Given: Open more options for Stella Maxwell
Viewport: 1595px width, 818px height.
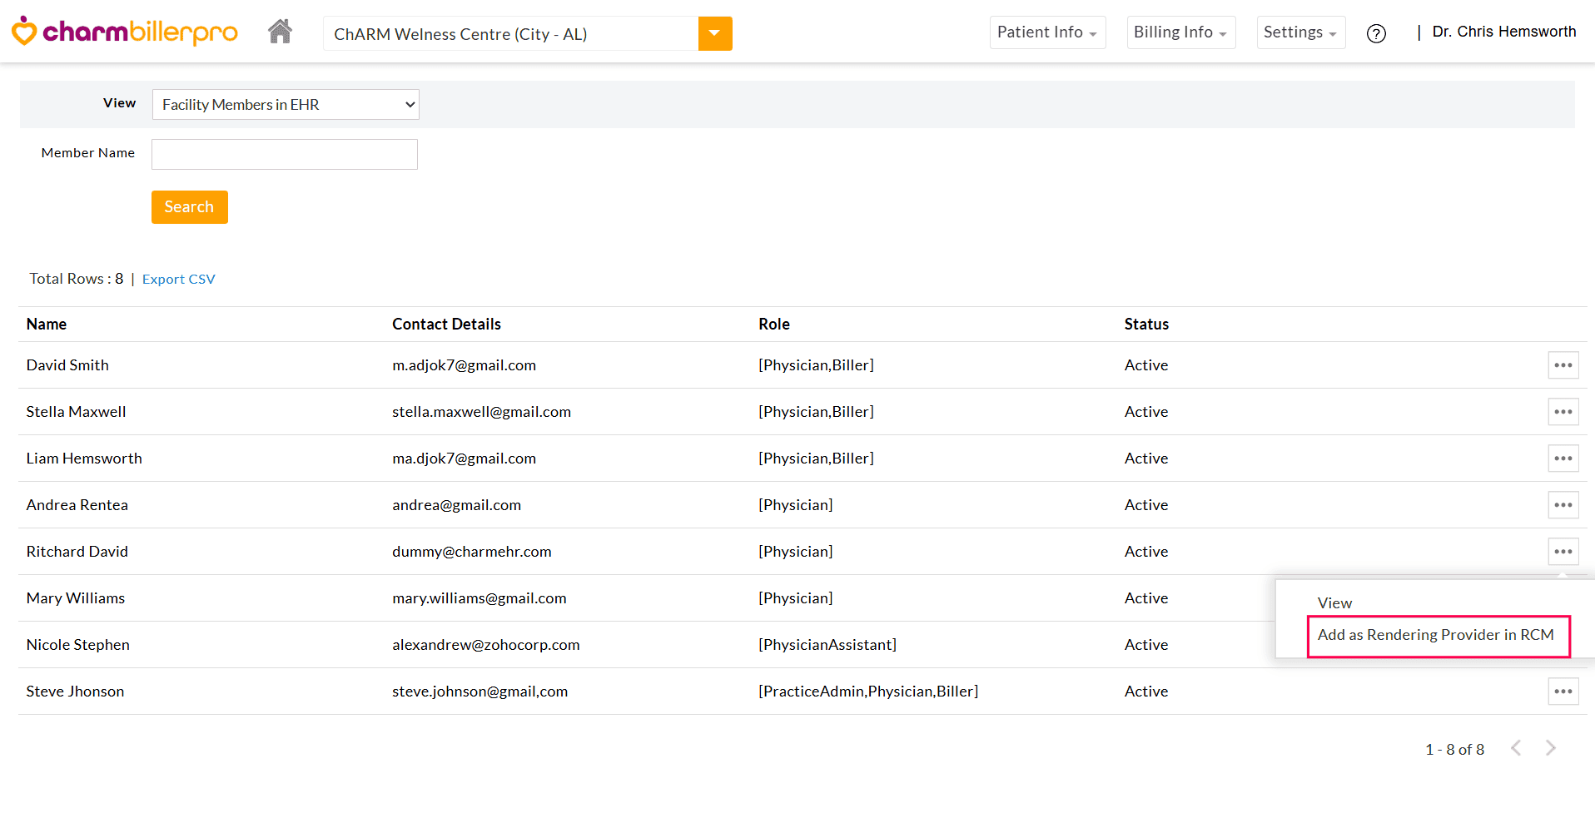Looking at the screenshot, I should tap(1563, 412).
